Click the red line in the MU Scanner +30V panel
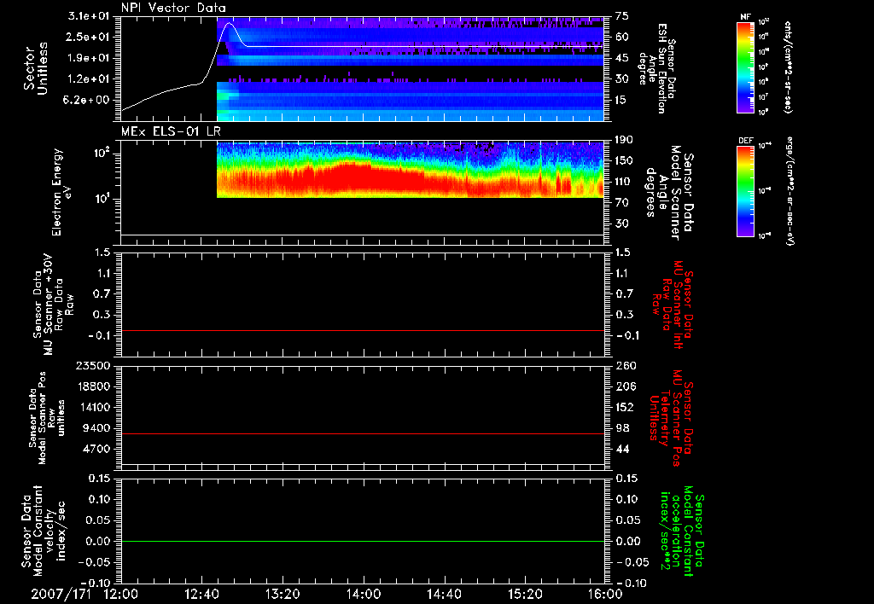Viewport: 874px width, 604px height. 363,330
